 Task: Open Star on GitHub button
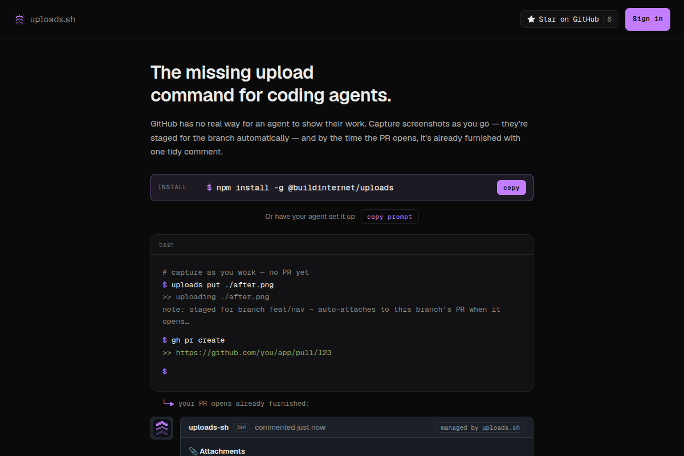click(x=569, y=19)
